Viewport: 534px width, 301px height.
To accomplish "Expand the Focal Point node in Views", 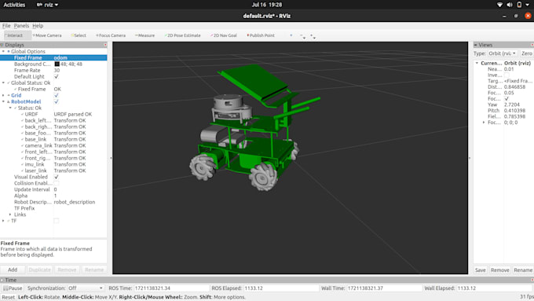I will pyautogui.click(x=484, y=123).
